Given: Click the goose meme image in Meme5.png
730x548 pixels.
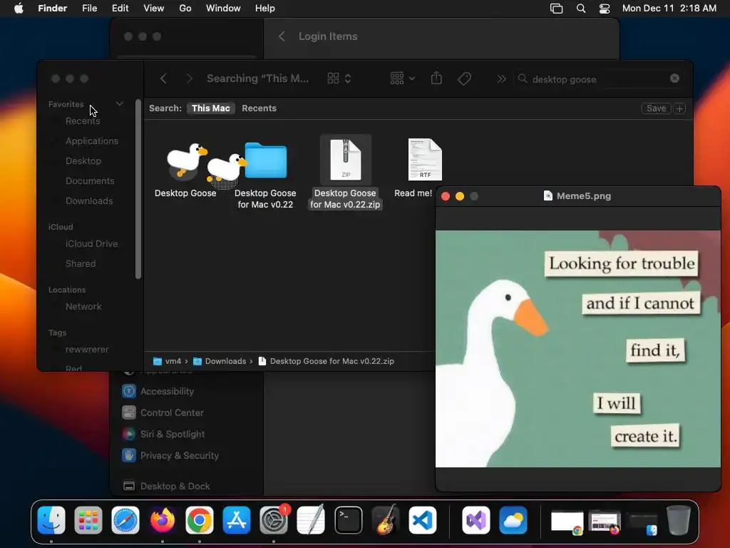Looking at the screenshot, I should pos(577,349).
